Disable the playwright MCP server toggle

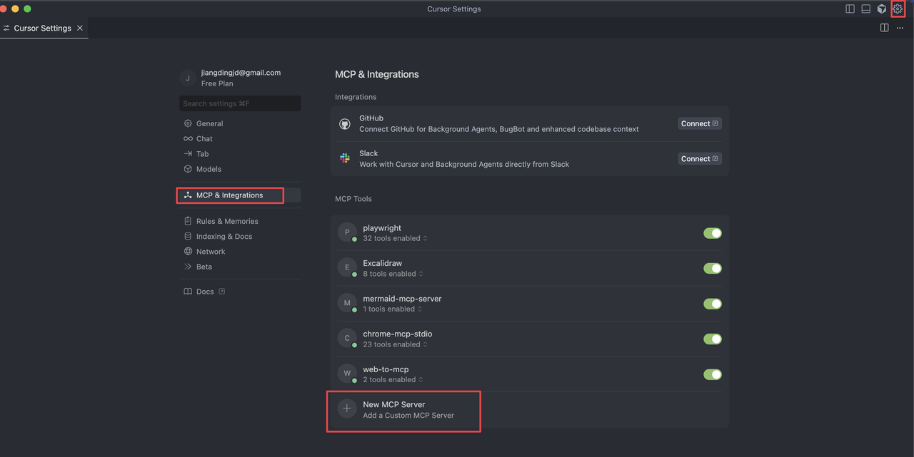tap(712, 233)
